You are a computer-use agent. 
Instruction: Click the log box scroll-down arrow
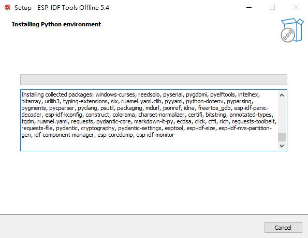(x=282, y=146)
